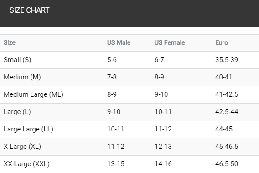Click the 42.5-44 Euro size cell
The width and height of the screenshot is (259, 173).
coord(227,112)
